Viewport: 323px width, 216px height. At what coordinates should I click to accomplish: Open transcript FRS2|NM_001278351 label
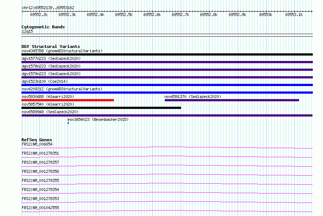coord(40,153)
